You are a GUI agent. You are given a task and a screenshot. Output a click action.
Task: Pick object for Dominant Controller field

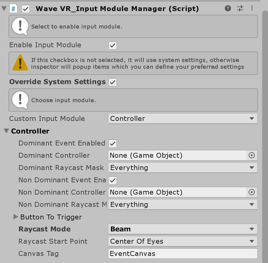[251, 156]
